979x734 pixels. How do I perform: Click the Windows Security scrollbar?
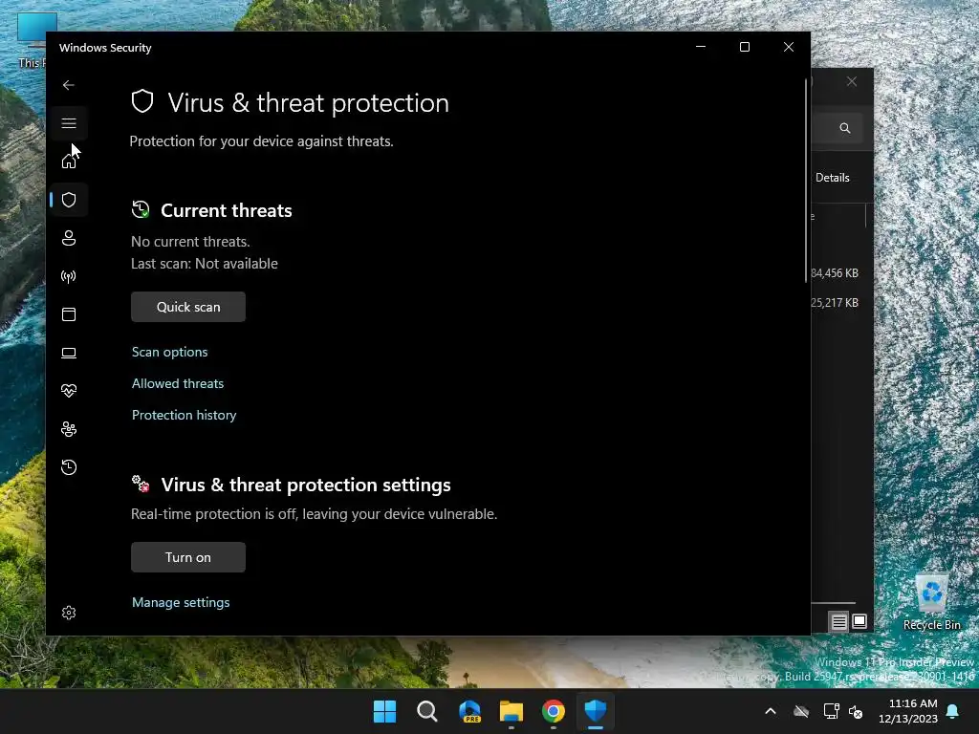806,181
